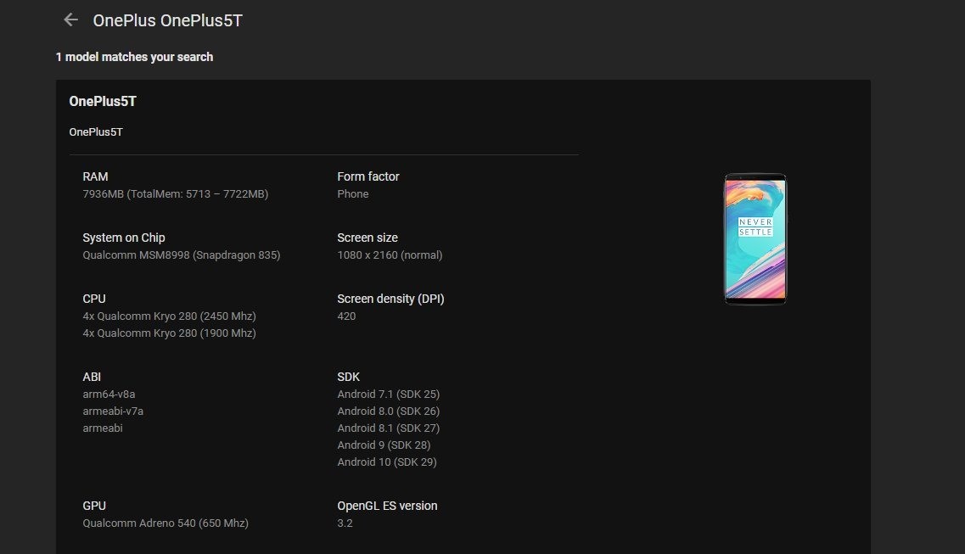Screen dimensions: 965x554
Task: Select the plain armeabi ABI entry
Action: tap(103, 428)
